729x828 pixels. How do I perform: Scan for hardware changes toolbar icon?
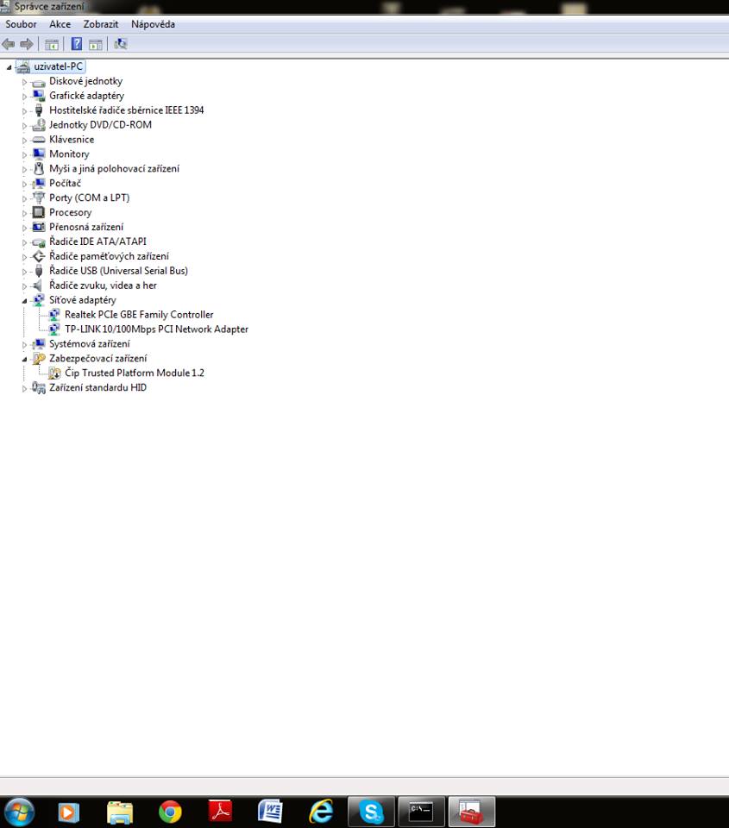pos(121,44)
